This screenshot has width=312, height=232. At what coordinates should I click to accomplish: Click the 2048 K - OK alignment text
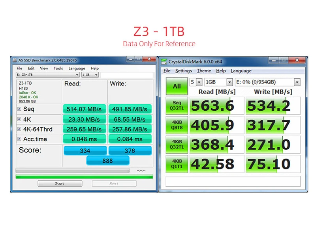coord(28,97)
